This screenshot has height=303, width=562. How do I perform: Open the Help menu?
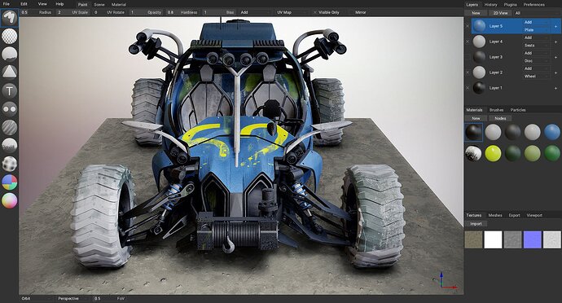pyautogui.click(x=59, y=4)
